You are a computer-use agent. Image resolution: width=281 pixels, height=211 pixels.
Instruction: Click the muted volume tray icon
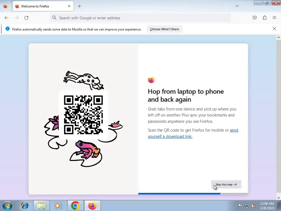253,206
